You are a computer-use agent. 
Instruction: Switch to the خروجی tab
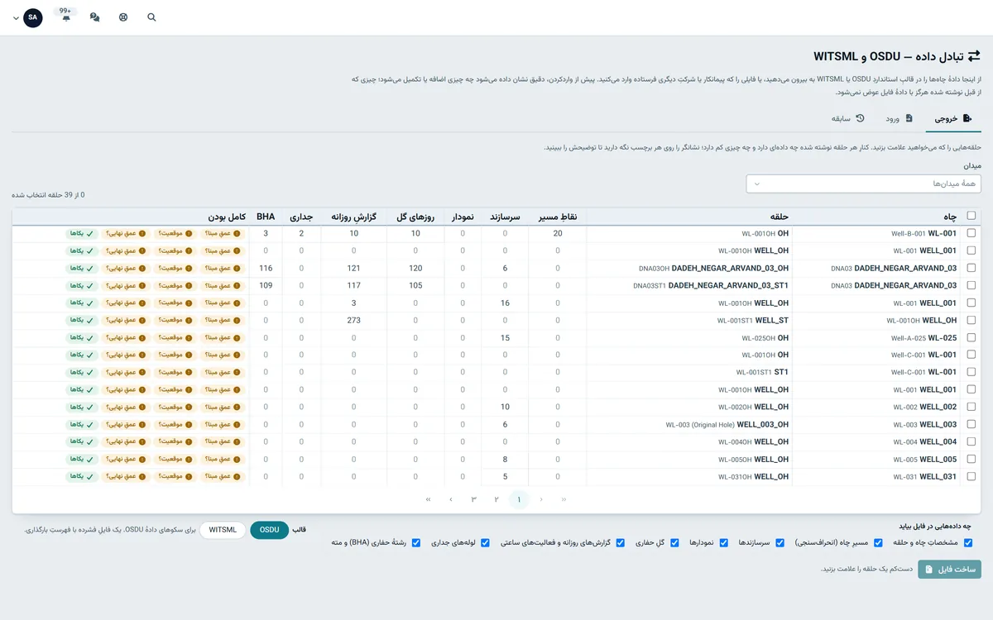(953, 118)
